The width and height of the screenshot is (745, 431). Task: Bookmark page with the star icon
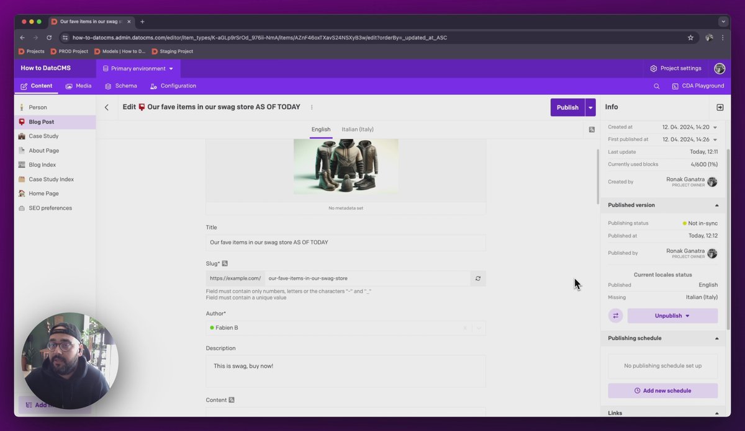[690, 37]
